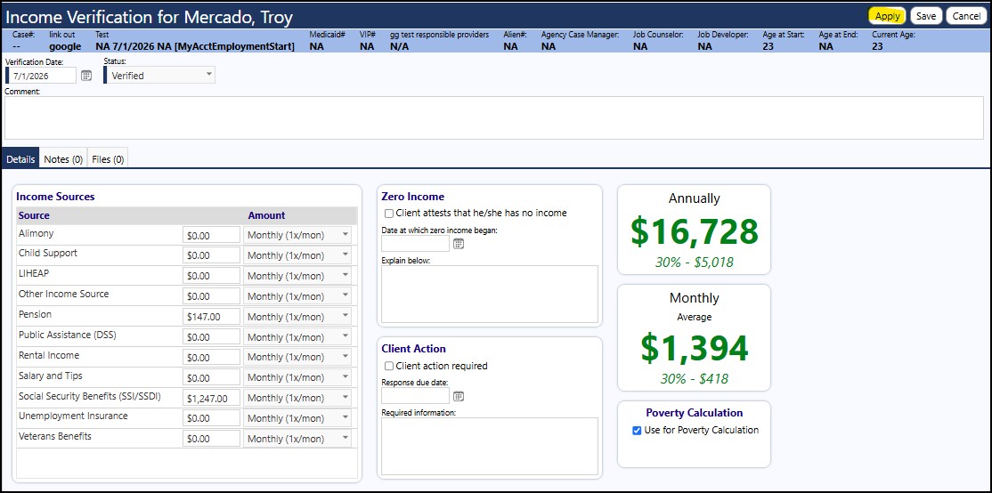Open the Status dropdown showing Verified
The height and width of the screenshot is (493, 992).
pyautogui.click(x=159, y=76)
